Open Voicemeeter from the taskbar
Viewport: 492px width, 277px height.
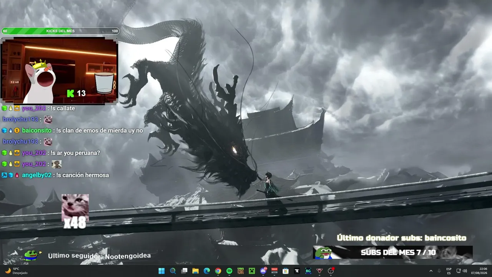pyautogui.click(x=274, y=271)
